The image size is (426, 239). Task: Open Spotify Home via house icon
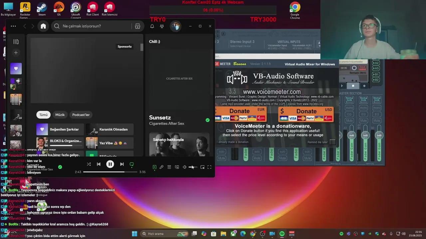click(43, 26)
